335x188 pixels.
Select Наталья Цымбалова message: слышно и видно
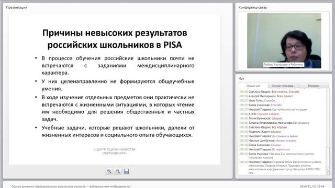(x=268, y=140)
